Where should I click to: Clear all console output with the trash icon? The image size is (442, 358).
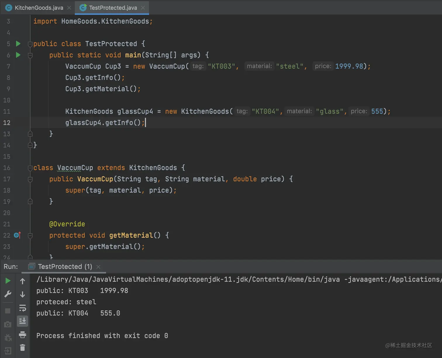point(23,347)
